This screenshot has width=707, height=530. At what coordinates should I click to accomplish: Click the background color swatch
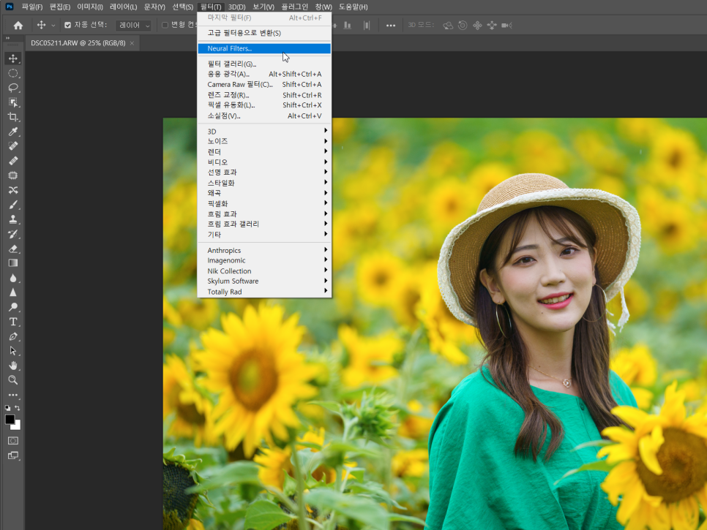(17, 426)
